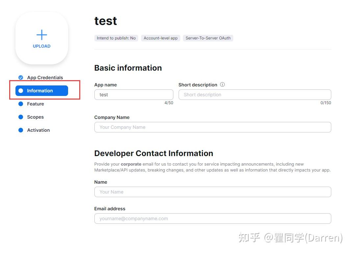Viewport: 352px width, 253px height.
Task: Click the Intend to publish: No badge
Action: [x=116, y=38]
